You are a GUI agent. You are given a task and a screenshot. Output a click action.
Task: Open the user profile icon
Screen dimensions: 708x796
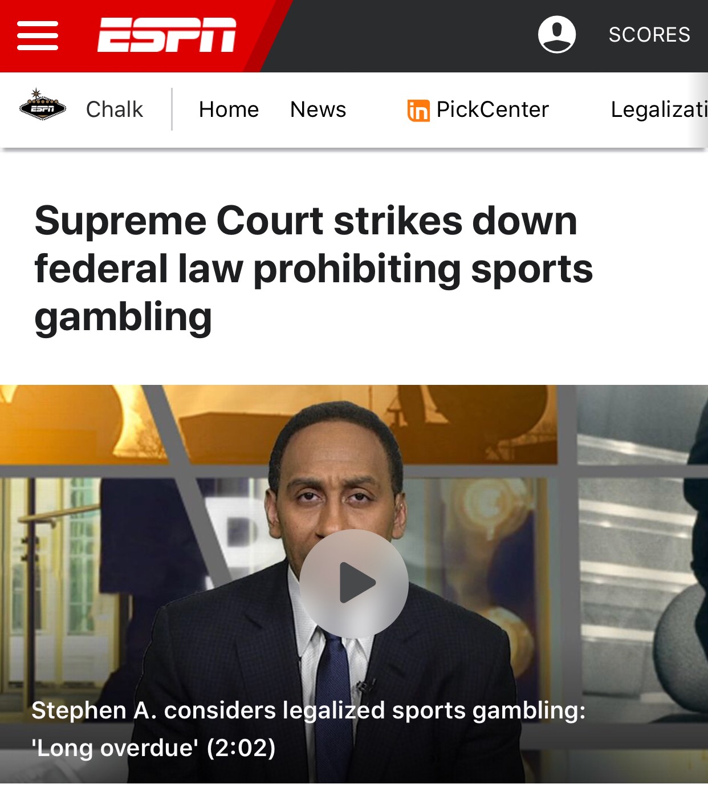[x=557, y=34]
